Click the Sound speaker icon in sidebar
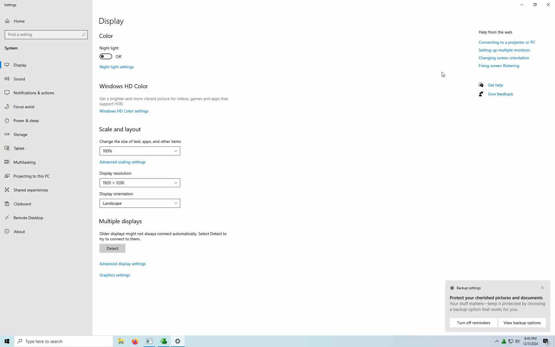555x347 pixels. (x=7, y=79)
